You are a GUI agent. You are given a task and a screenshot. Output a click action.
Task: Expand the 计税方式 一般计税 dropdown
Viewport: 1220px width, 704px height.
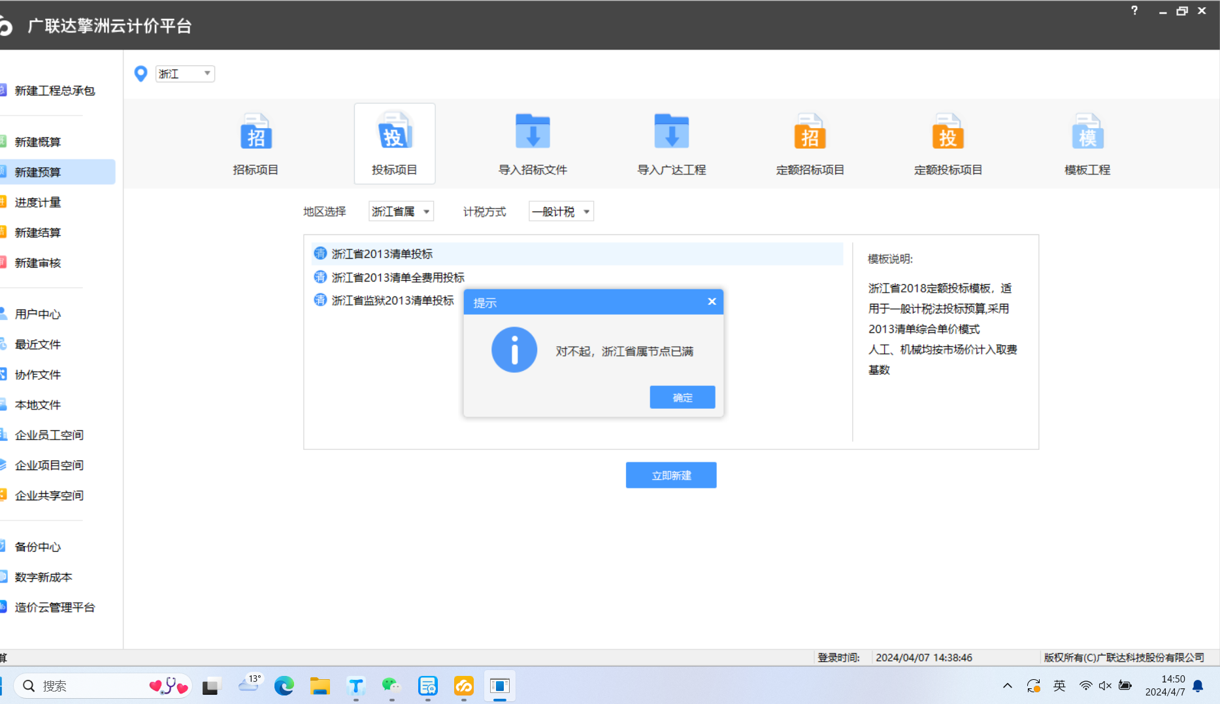pyautogui.click(x=561, y=212)
